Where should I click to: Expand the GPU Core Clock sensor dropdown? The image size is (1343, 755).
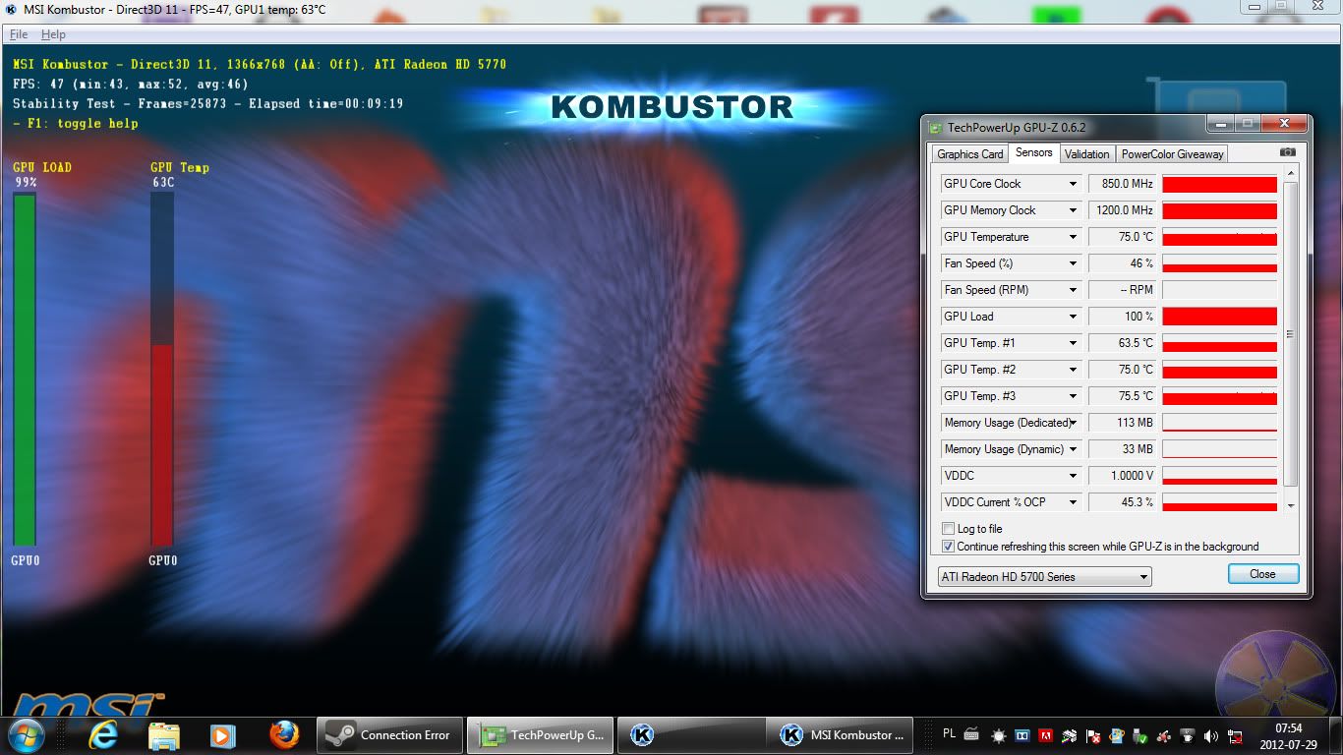1073,184
